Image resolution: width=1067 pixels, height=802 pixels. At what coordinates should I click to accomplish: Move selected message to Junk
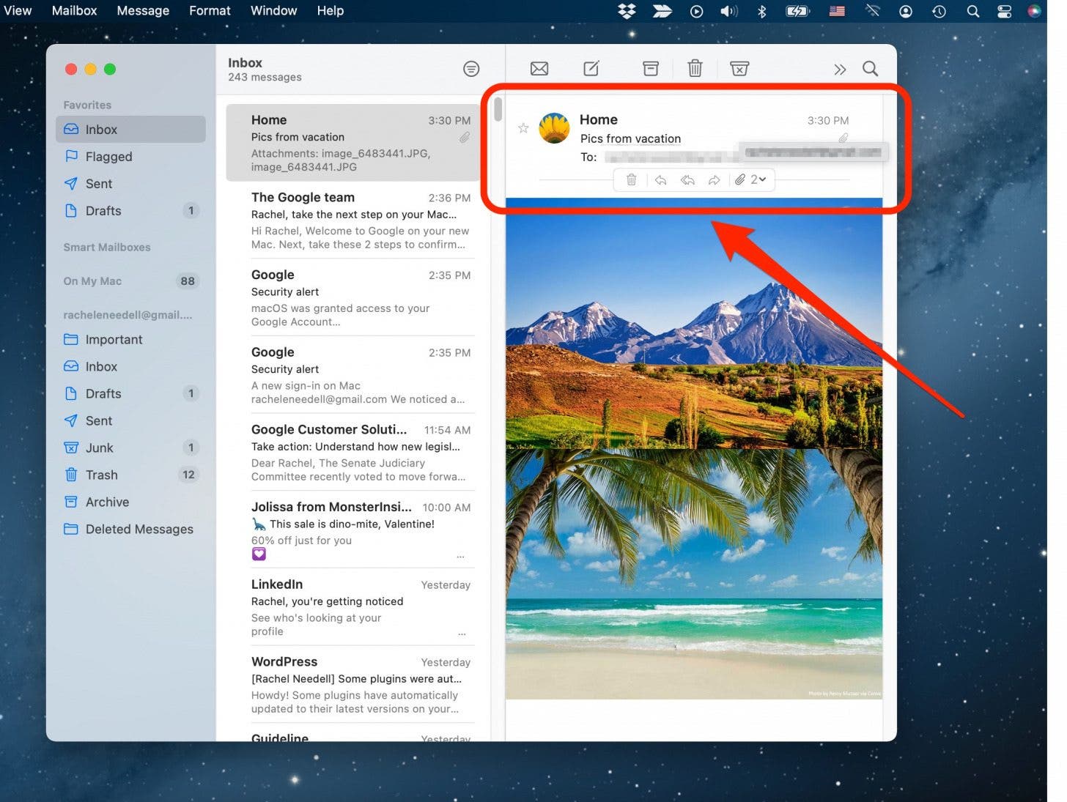pyautogui.click(x=739, y=69)
